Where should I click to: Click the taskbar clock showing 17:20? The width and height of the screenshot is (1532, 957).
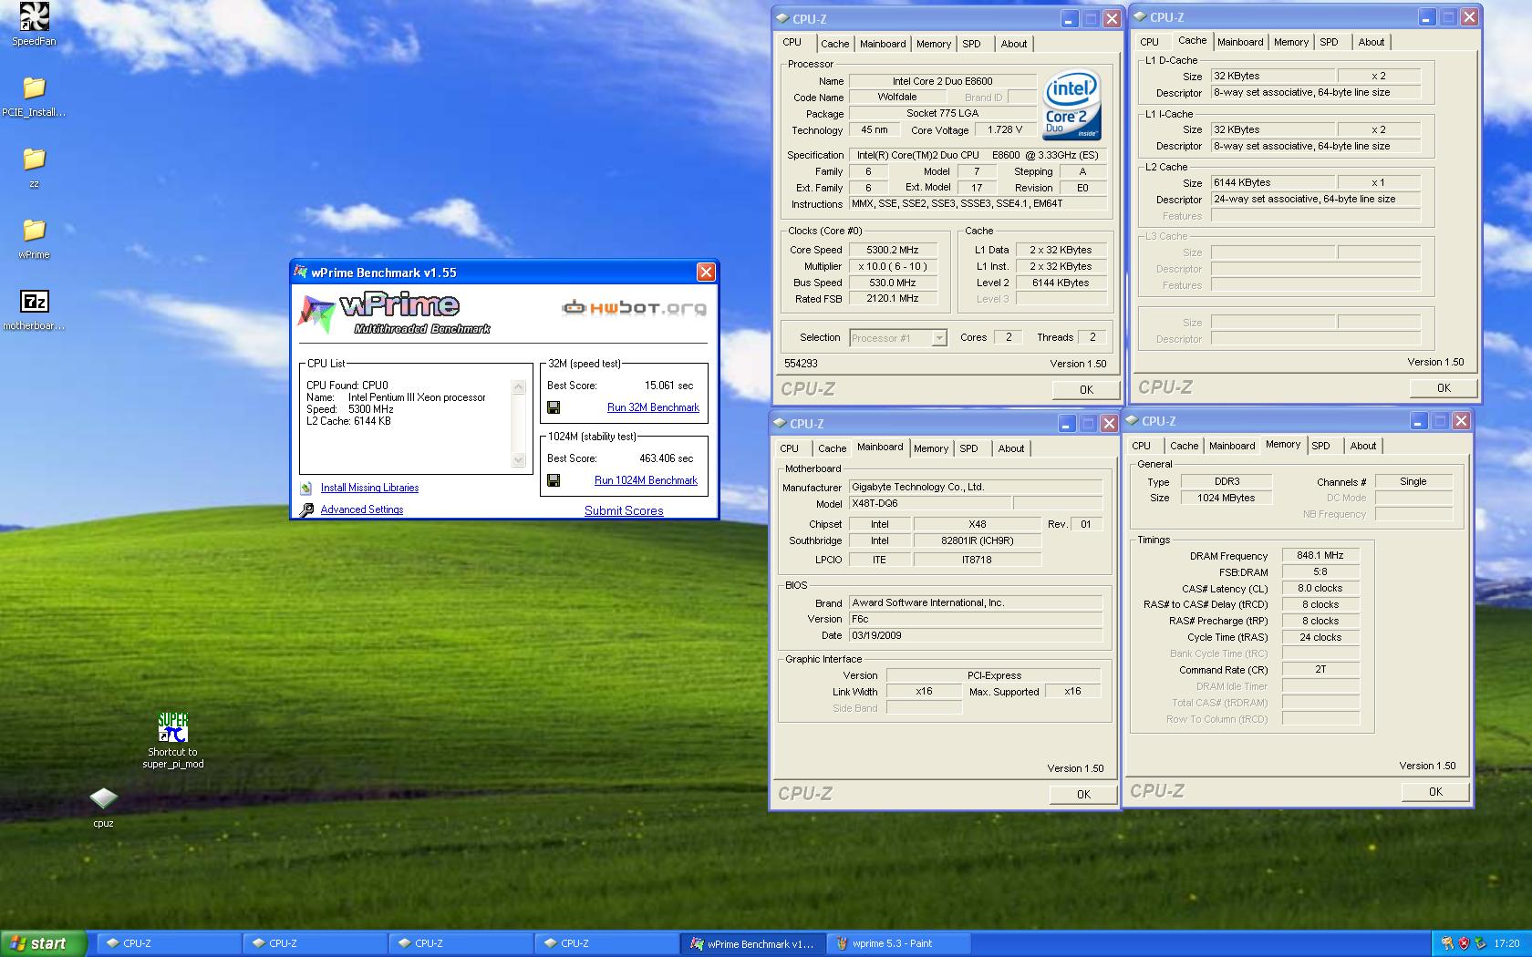coord(1506,943)
